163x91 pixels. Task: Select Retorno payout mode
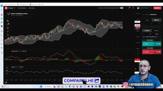click(156, 31)
